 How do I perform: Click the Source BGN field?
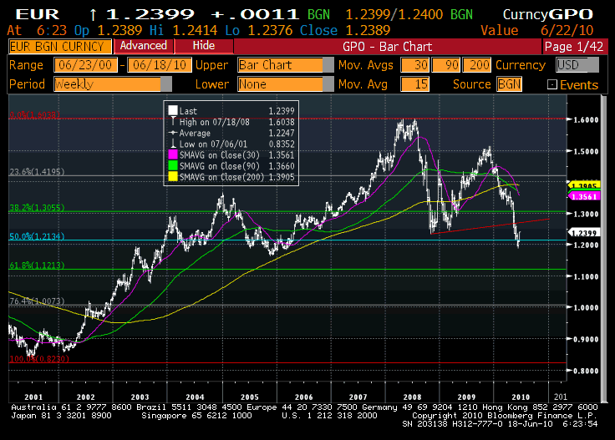[x=509, y=84]
